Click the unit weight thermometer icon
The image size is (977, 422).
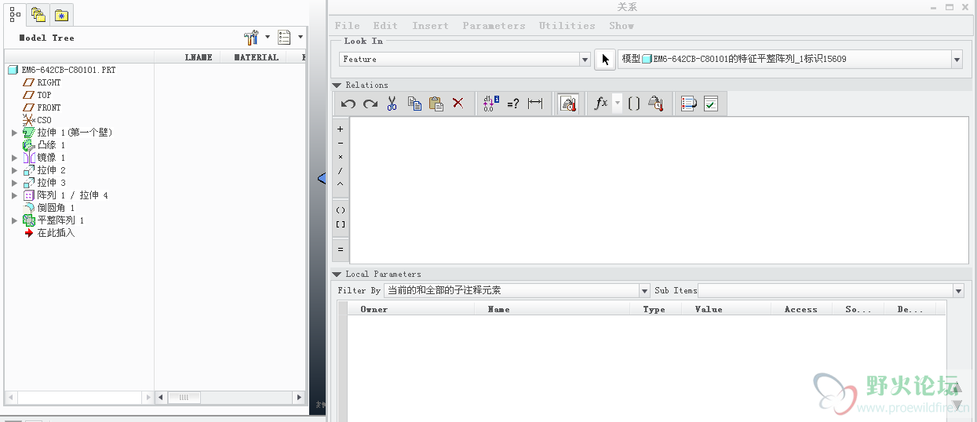tap(657, 104)
